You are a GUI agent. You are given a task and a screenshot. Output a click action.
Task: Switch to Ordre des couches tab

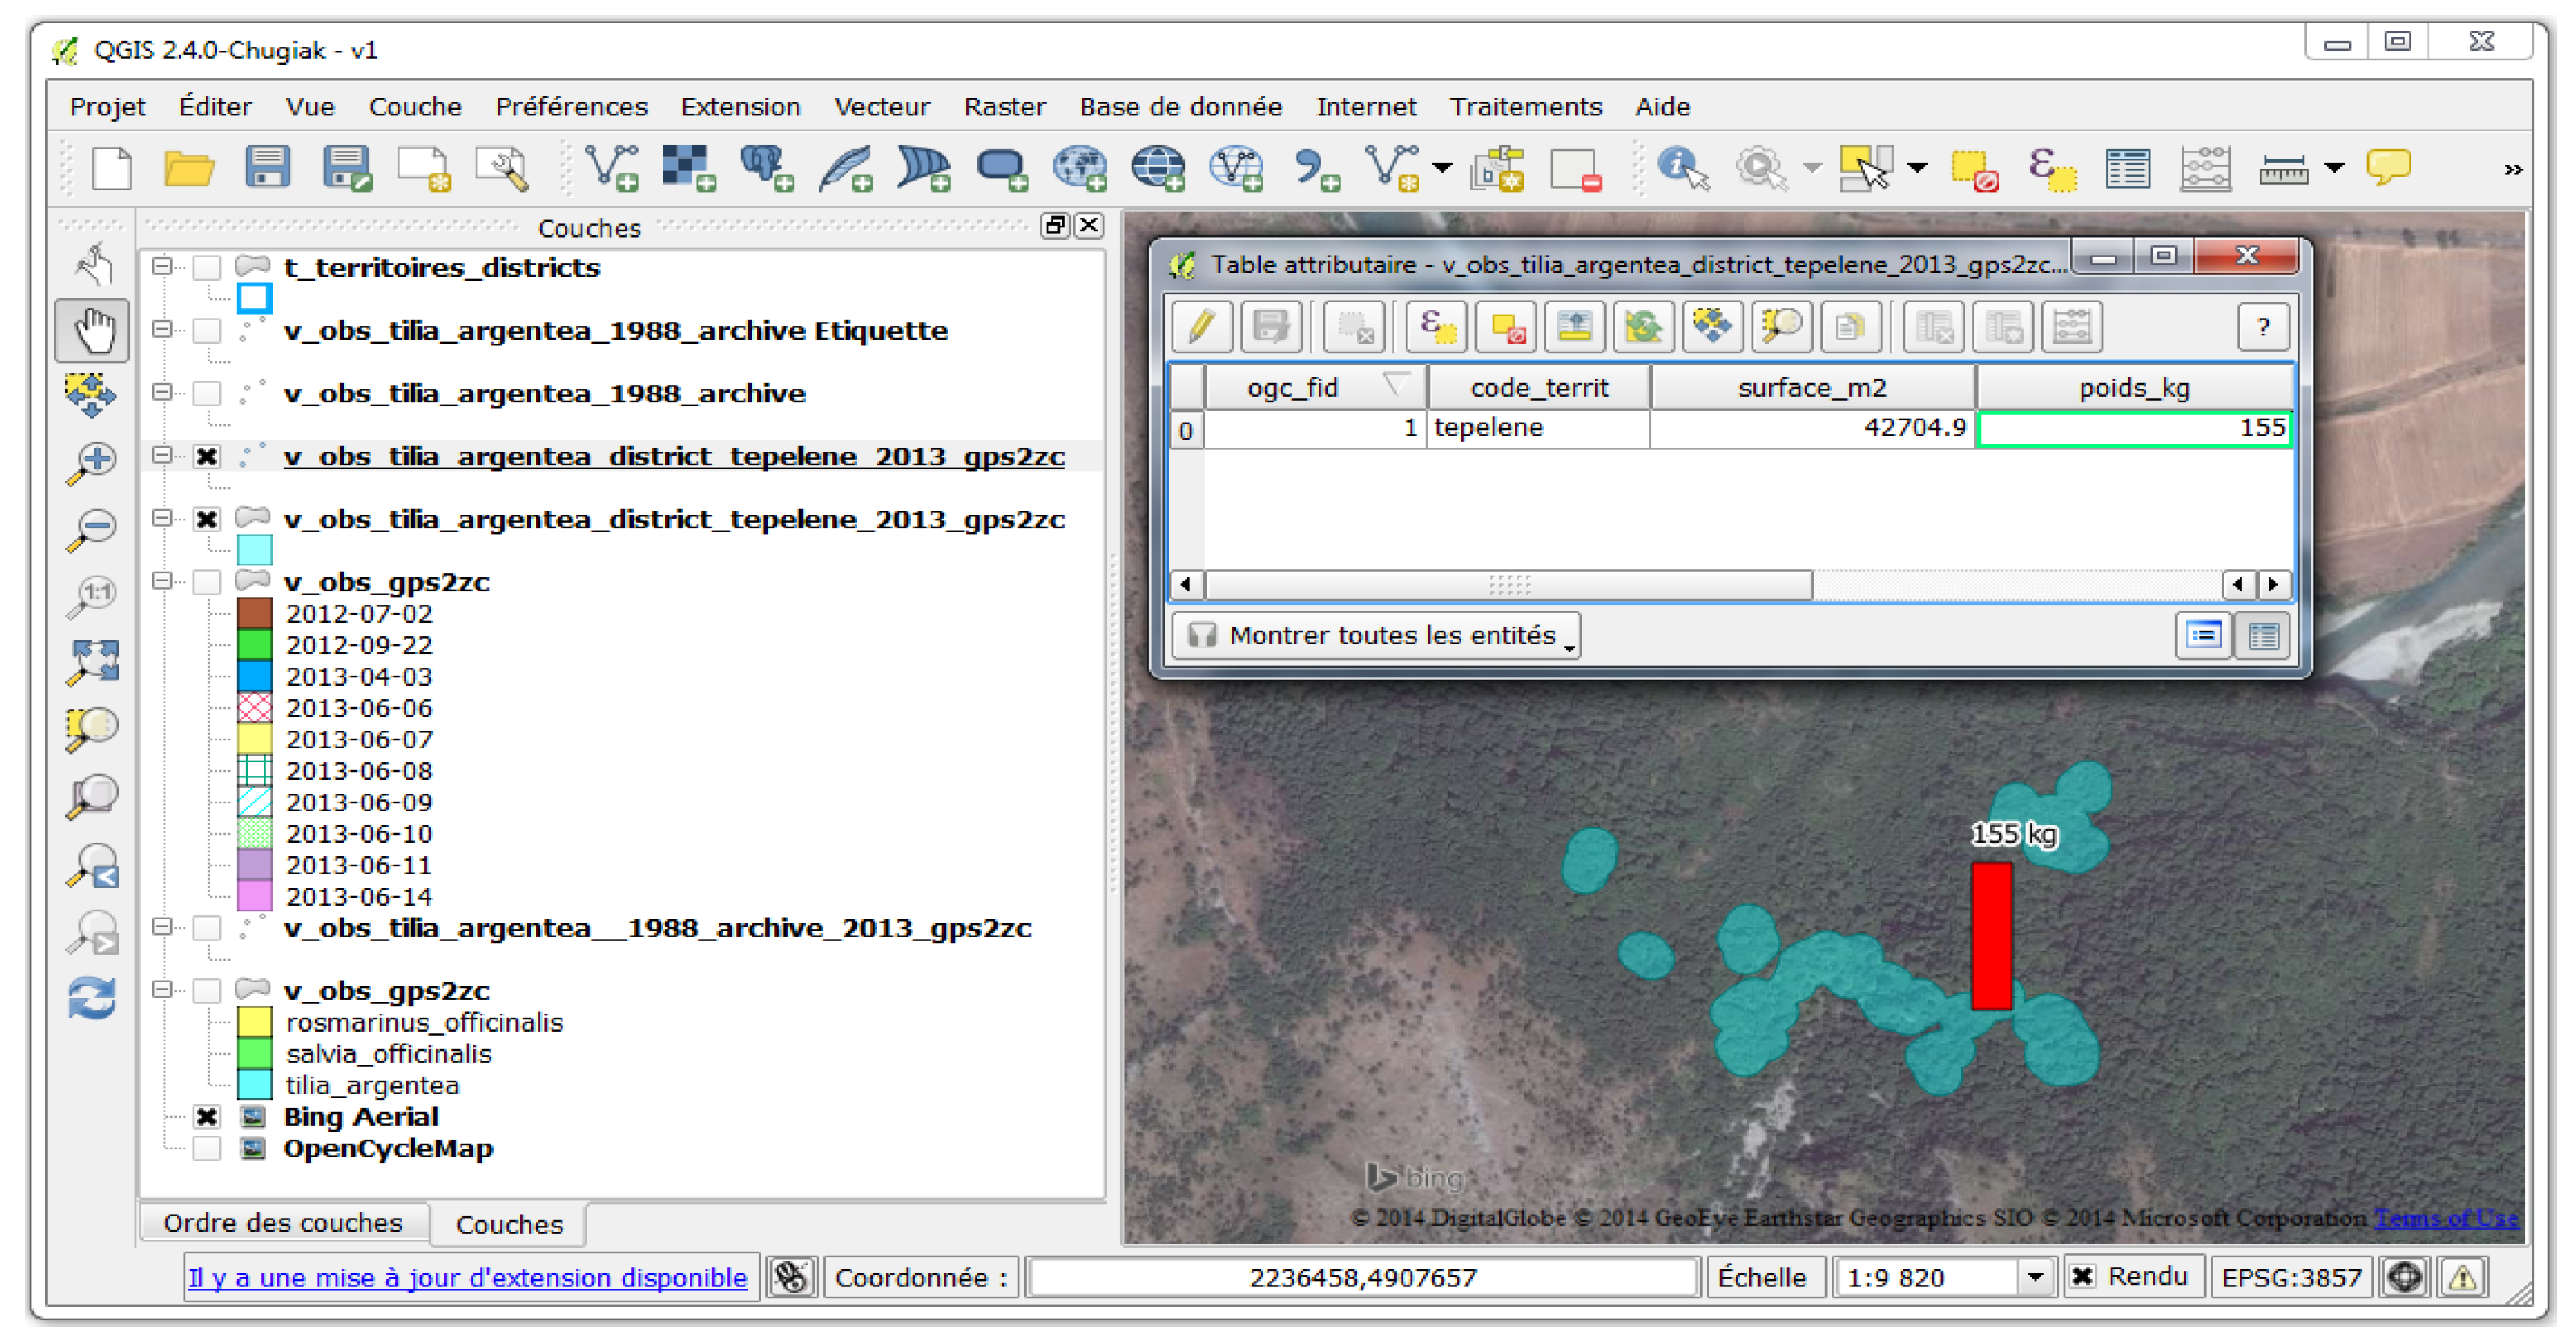tap(283, 1223)
